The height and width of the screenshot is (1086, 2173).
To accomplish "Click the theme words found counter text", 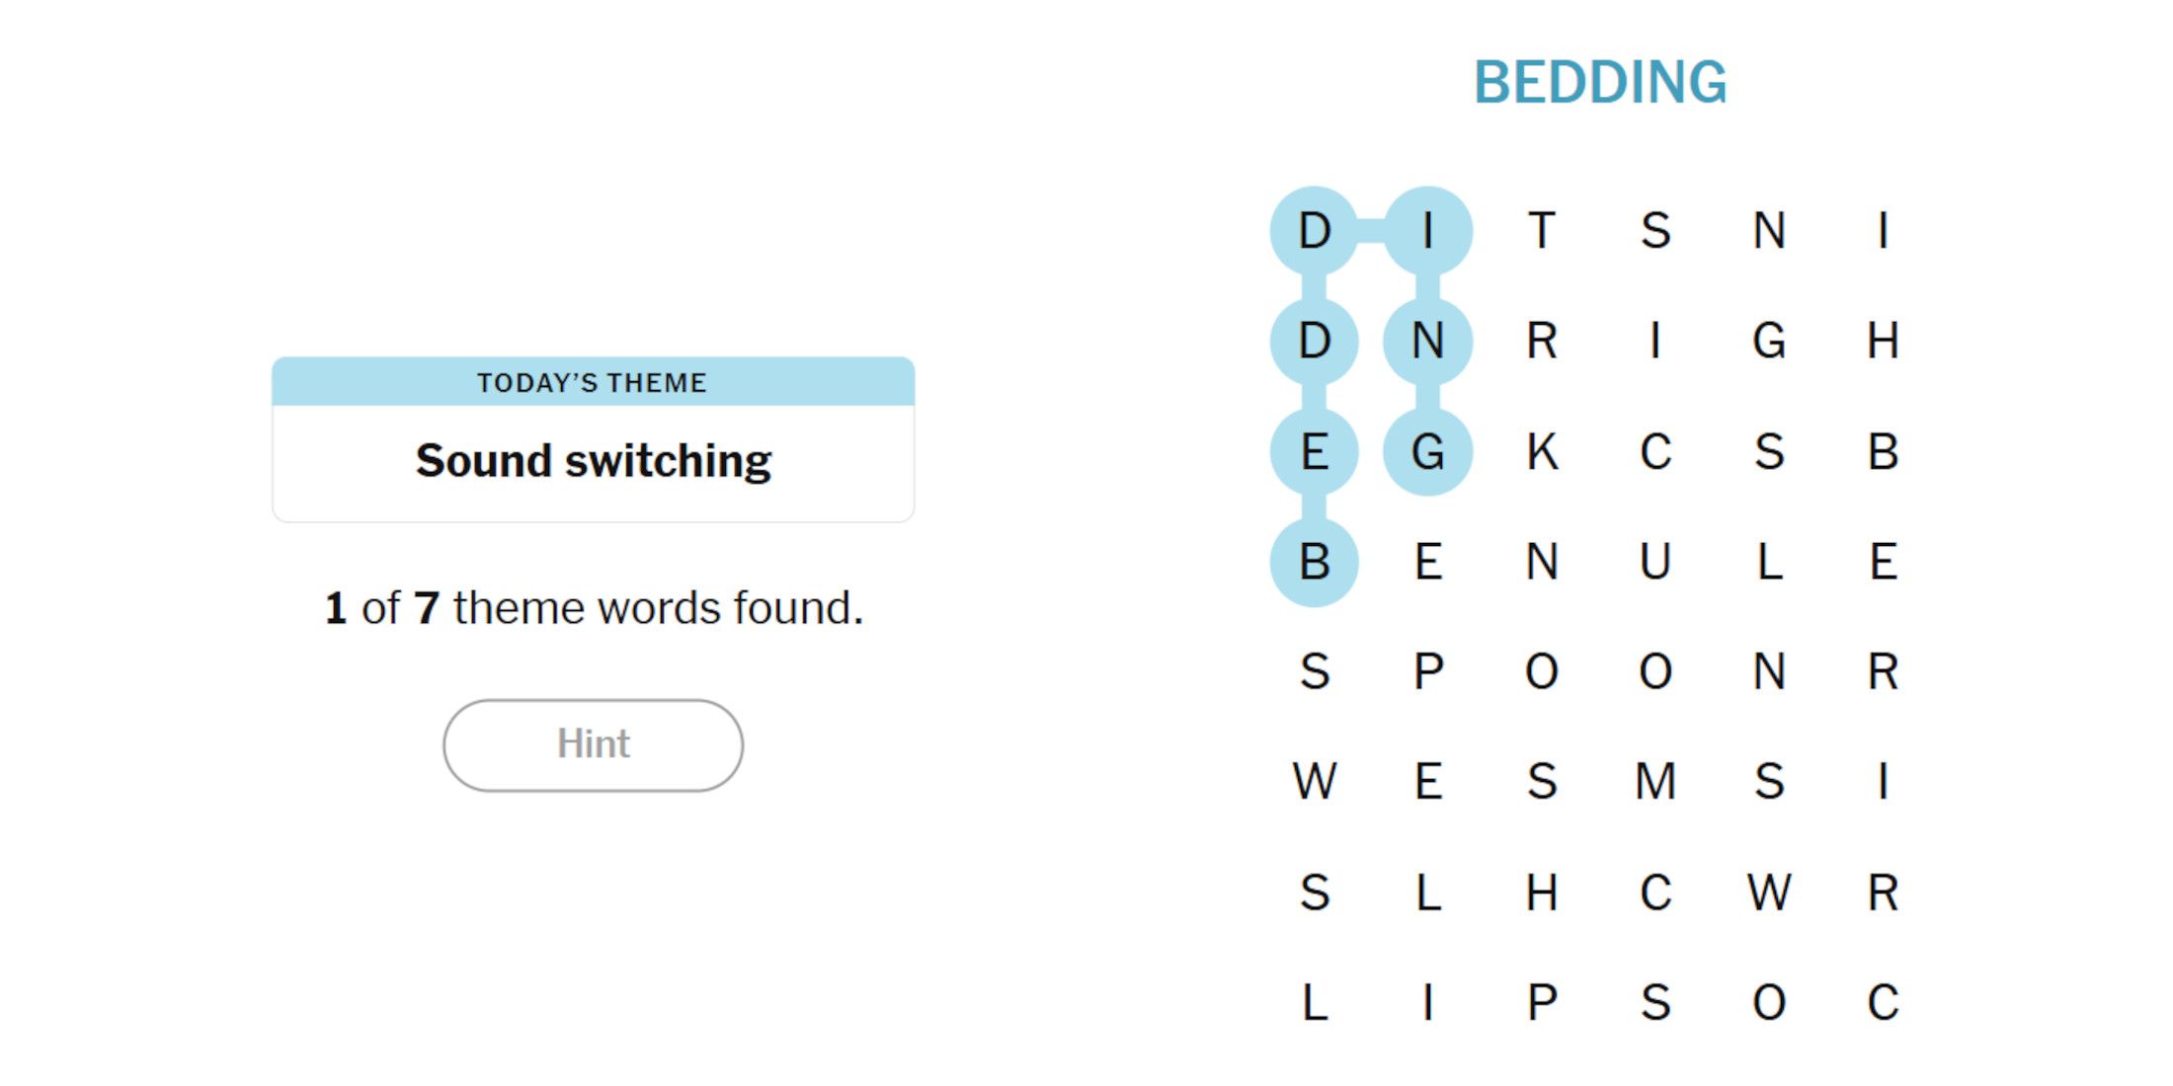I will pos(594,608).
